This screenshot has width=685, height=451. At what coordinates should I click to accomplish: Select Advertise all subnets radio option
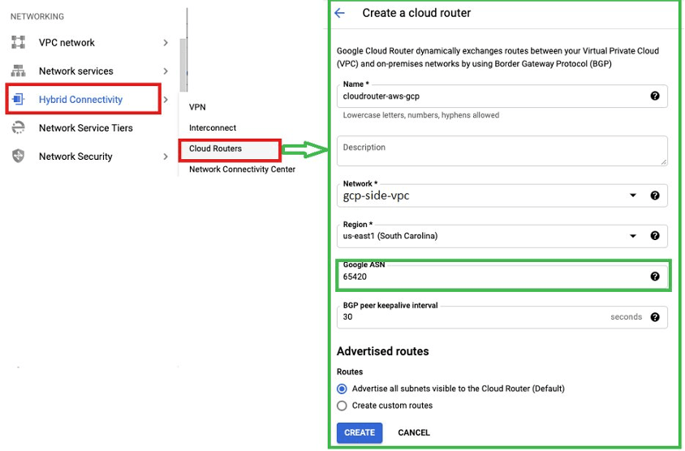[x=342, y=389]
